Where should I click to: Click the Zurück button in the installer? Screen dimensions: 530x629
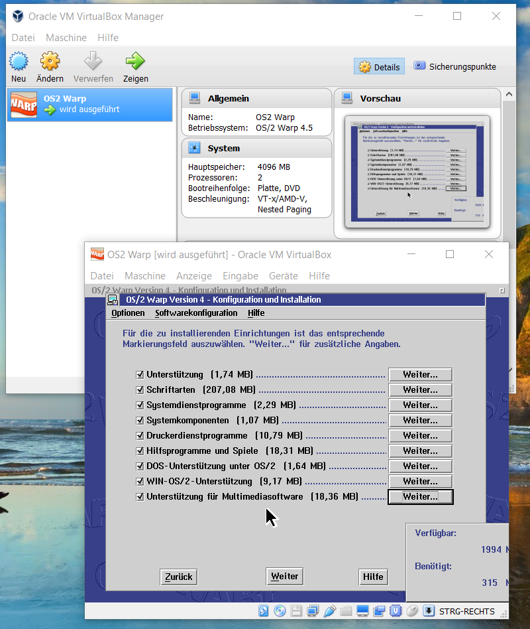pyautogui.click(x=179, y=577)
